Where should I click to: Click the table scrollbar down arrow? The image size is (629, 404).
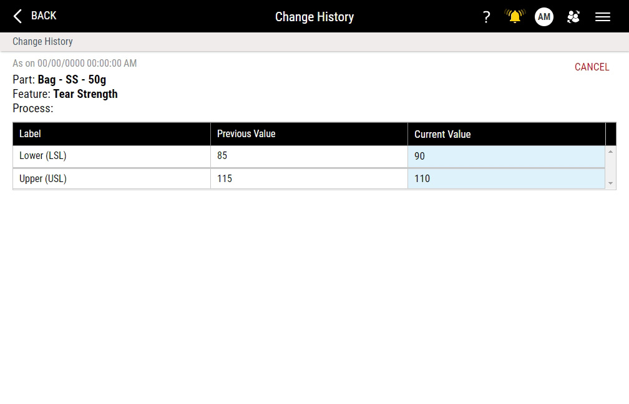click(x=610, y=183)
